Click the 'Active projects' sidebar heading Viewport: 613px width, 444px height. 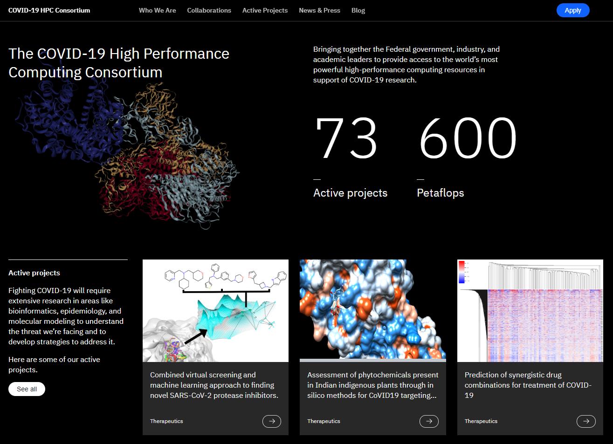(x=34, y=273)
